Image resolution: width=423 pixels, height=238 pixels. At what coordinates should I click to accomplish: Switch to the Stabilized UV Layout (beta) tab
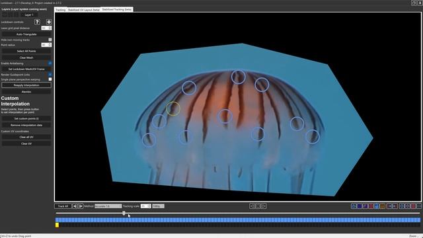pos(84,10)
